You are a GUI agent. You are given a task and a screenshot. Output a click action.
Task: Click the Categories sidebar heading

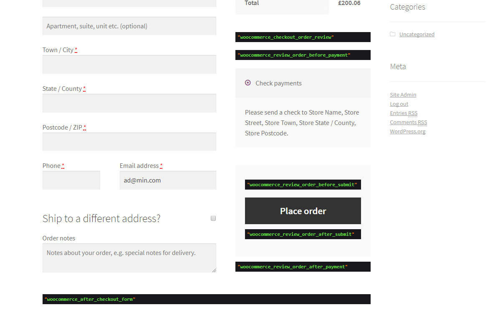[x=407, y=7]
